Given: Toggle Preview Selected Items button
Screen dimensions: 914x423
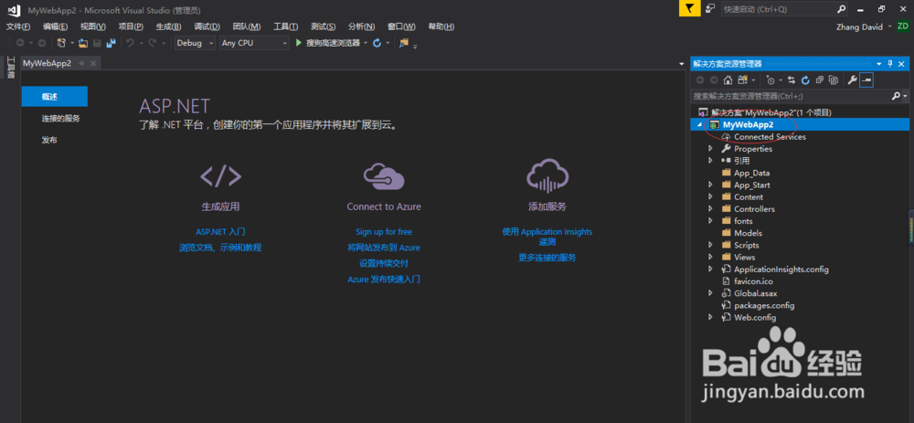Looking at the screenshot, I should 866,80.
